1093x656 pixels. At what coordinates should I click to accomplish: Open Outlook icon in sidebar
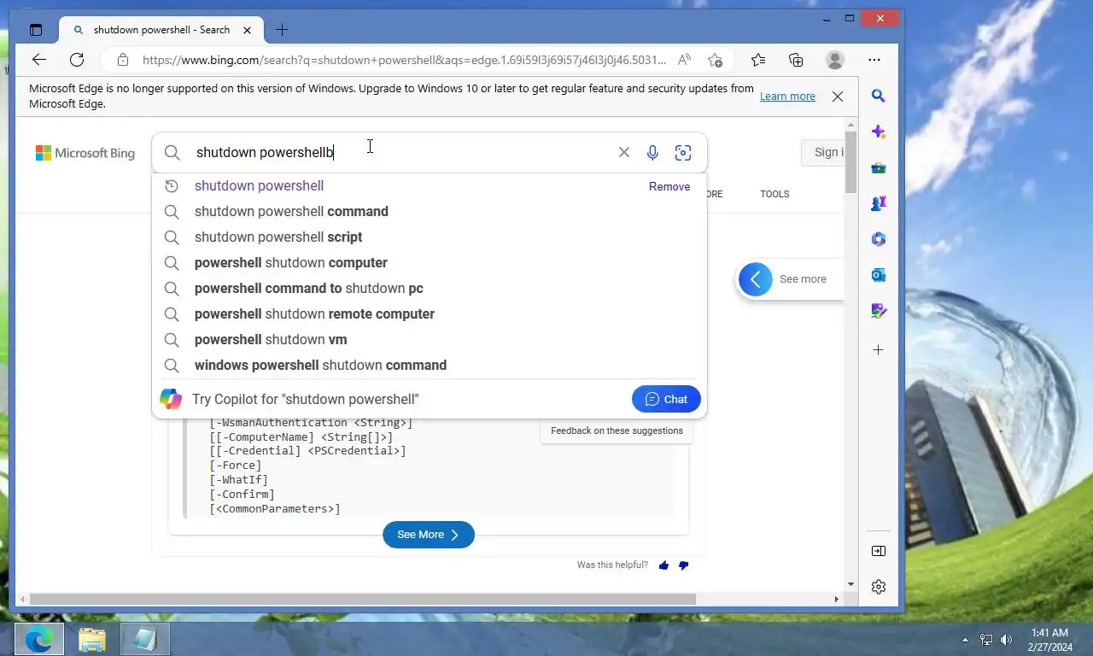click(879, 275)
